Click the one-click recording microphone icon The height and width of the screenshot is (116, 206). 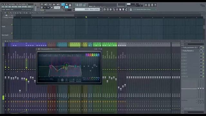[x=152, y=5]
